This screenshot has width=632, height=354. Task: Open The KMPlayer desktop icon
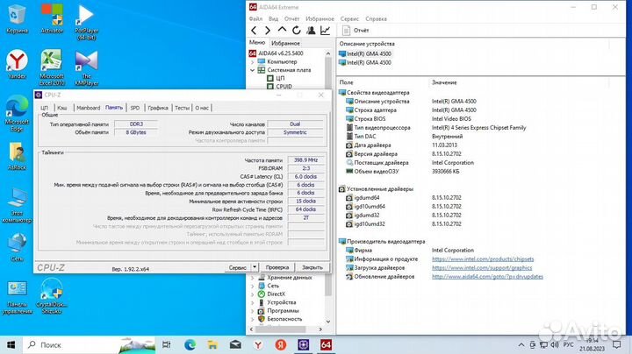(86, 68)
